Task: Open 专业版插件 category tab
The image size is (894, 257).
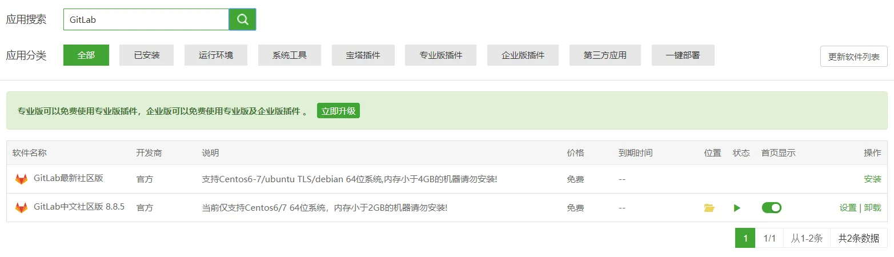Action: click(x=440, y=55)
